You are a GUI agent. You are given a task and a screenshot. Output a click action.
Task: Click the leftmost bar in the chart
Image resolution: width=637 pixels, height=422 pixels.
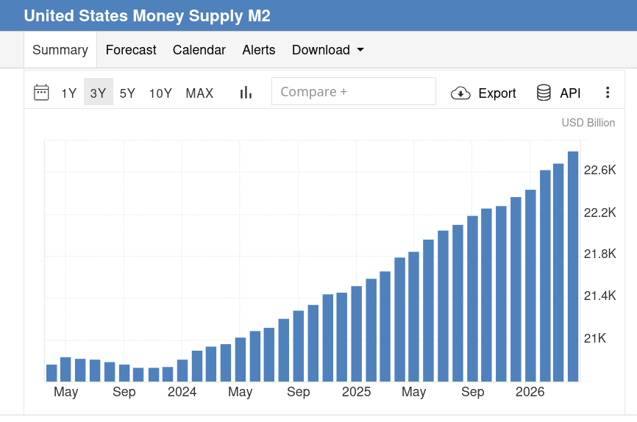(51, 373)
